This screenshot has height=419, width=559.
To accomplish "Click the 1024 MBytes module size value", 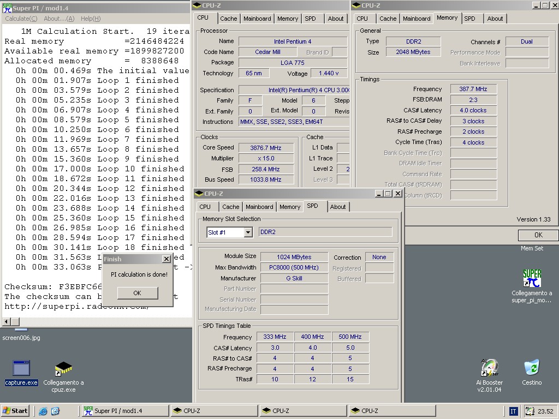I will pos(294,257).
